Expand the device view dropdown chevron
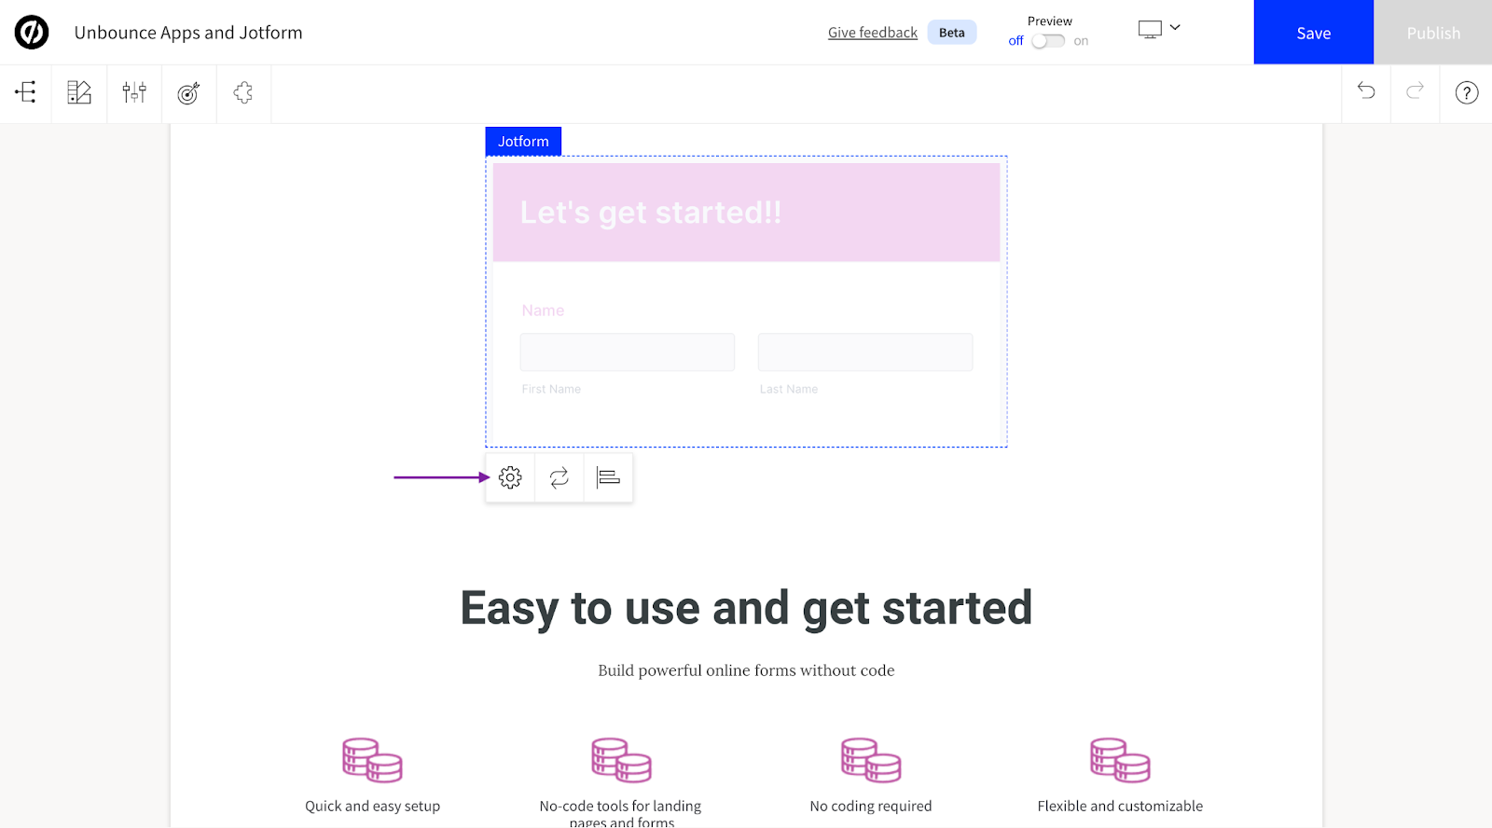The width and height of the screenshot is (1492, 828). pos(1175,28)
